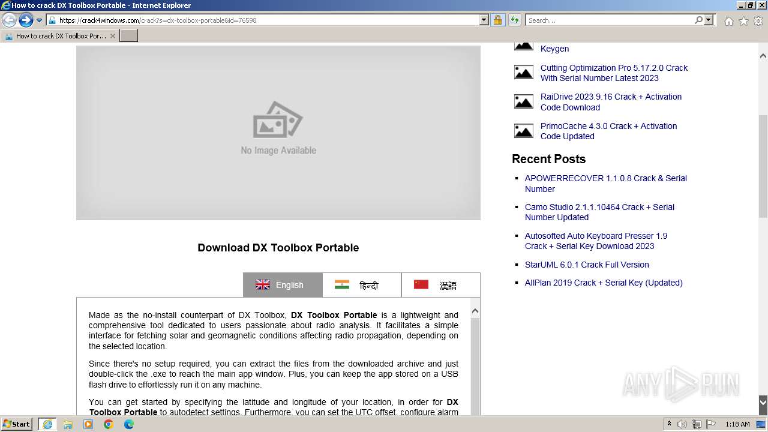
Task: Open Autosofted Auto Keyboard Presser 1.9 post
Action: (596, 241)
